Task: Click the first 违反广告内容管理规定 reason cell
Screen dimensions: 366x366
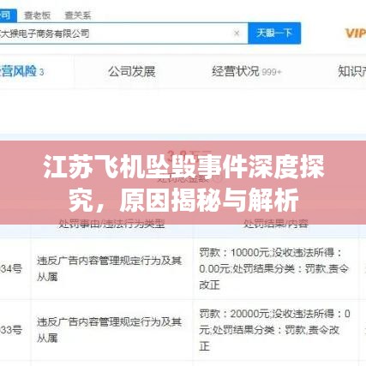Action: pos(112,268)
